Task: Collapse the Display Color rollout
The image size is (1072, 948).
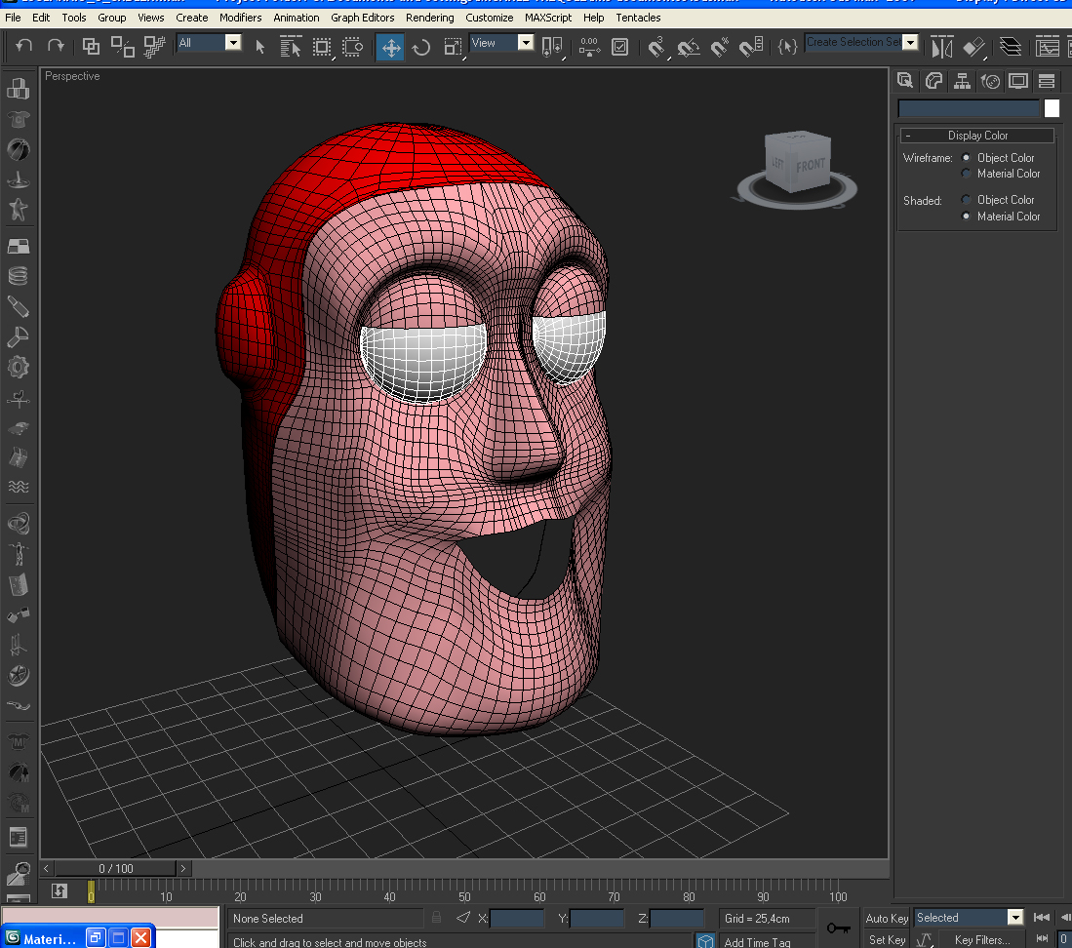Action: coord(977,136)
